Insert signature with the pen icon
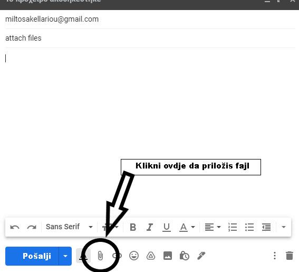 201,256
